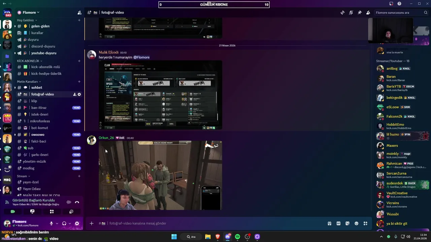Share your screen button
Viewport: 431px width, 242px height.
tap(32, 211)
